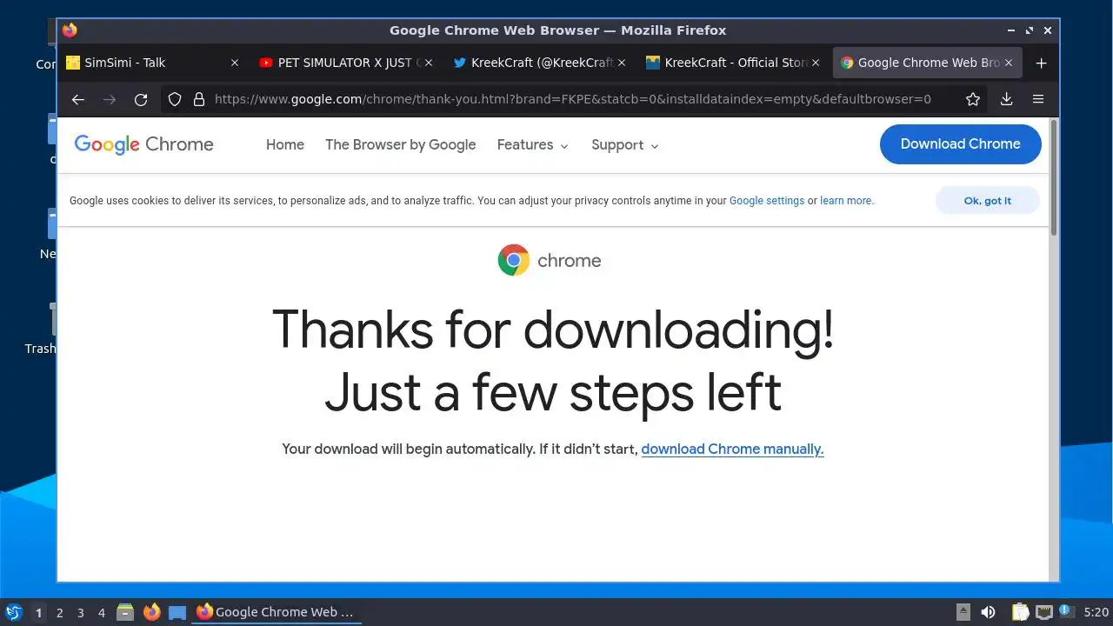Close the PET SIMULATOR X tab
The width and height of the screenshot is (1113, 626).
[428, 63]
